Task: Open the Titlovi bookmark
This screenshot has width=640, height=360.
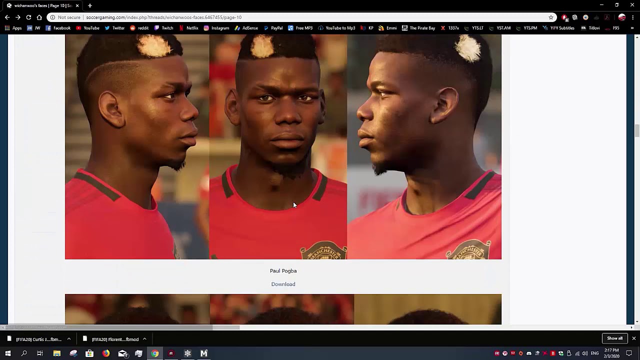Action: (590, 28)
